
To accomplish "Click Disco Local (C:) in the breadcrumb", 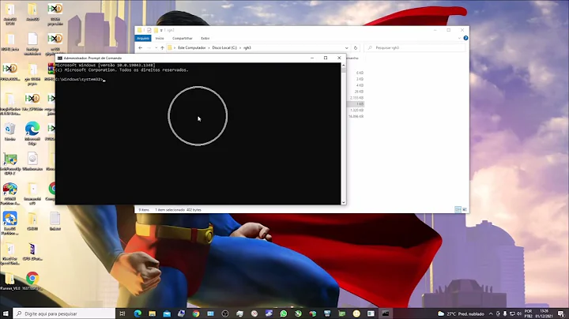I will pyautogui.click(x=224, y=48).
